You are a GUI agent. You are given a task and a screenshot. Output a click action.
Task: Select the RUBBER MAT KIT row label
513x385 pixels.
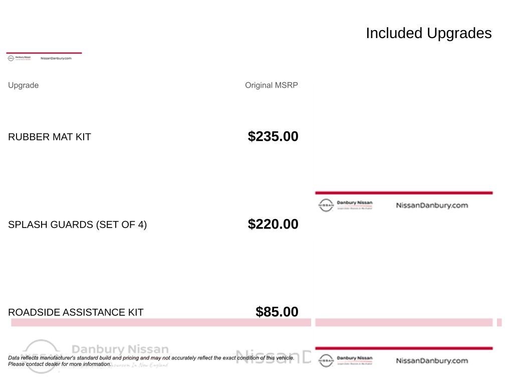[x=50, y=137]
